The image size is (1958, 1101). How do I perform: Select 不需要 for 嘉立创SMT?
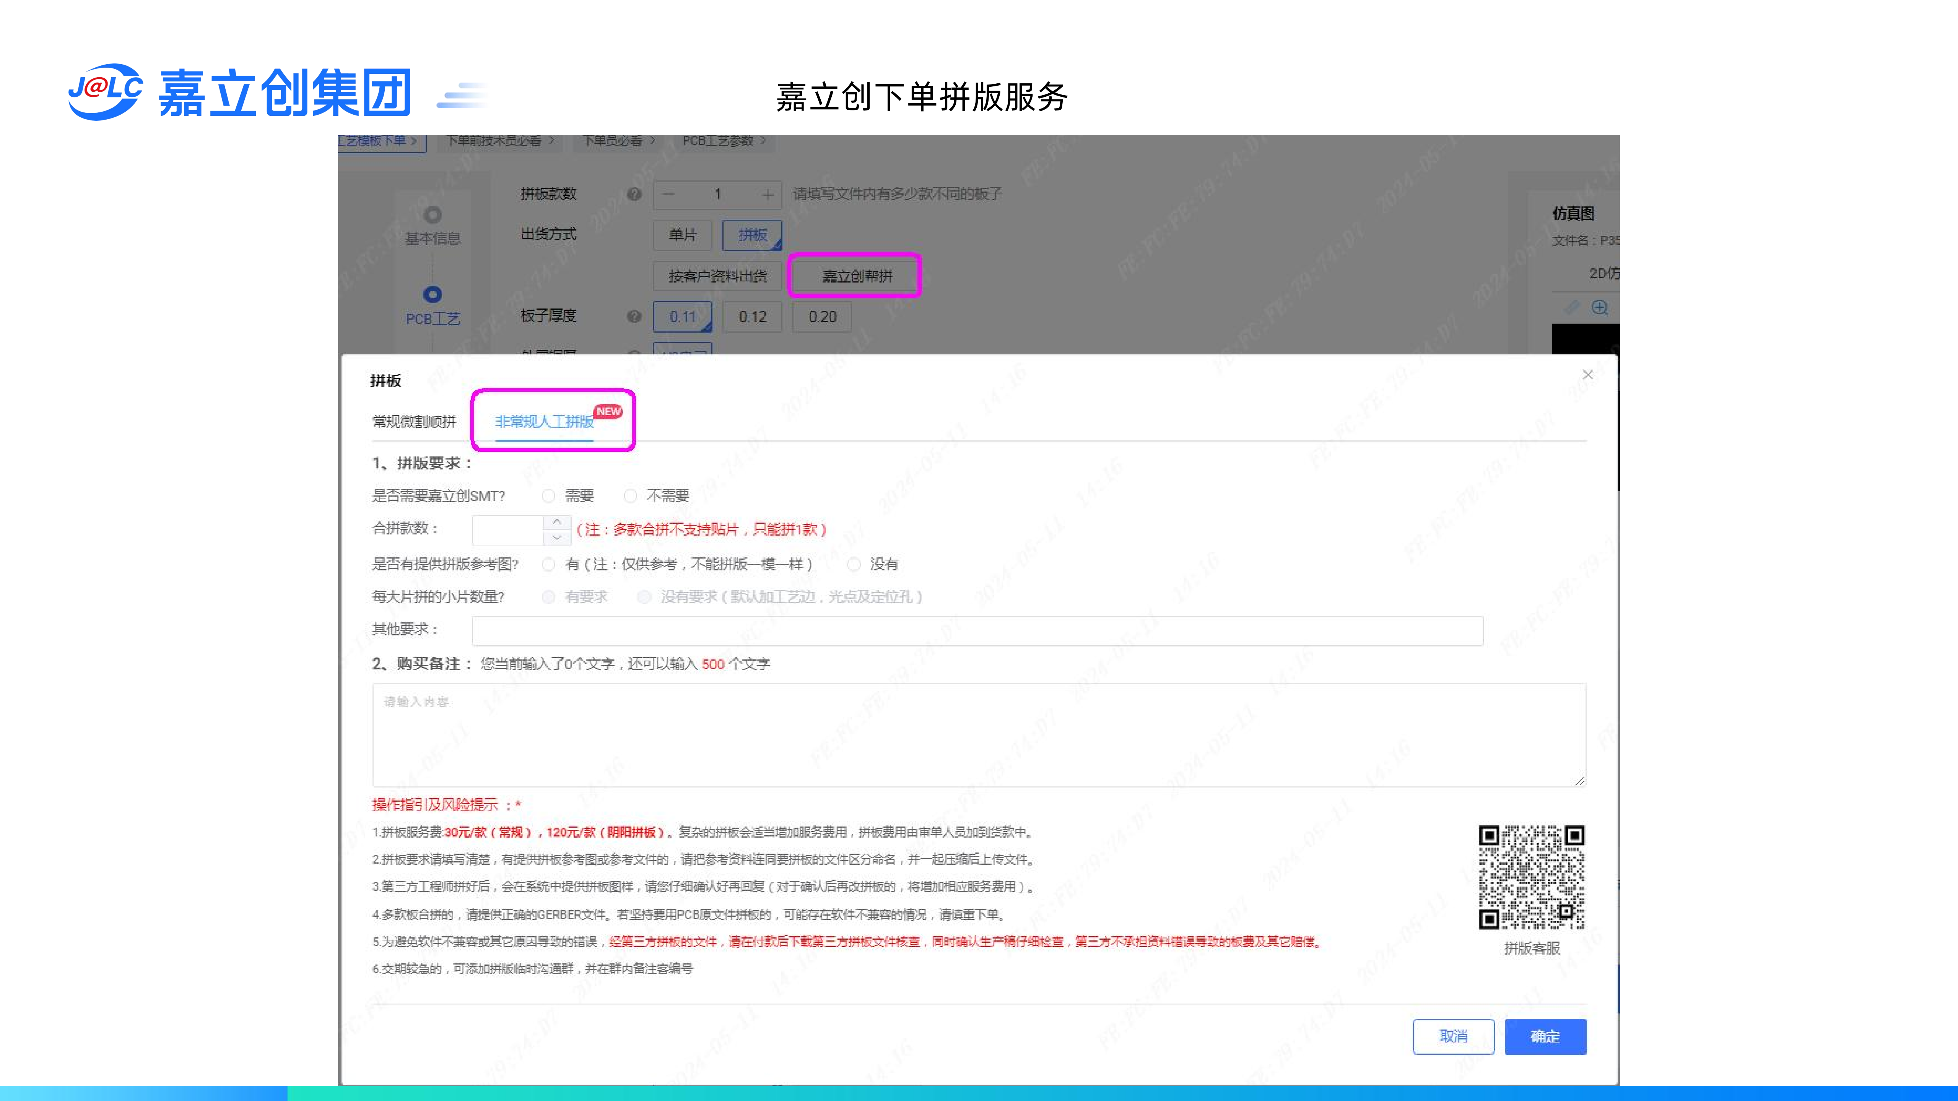tap(630, 496)
